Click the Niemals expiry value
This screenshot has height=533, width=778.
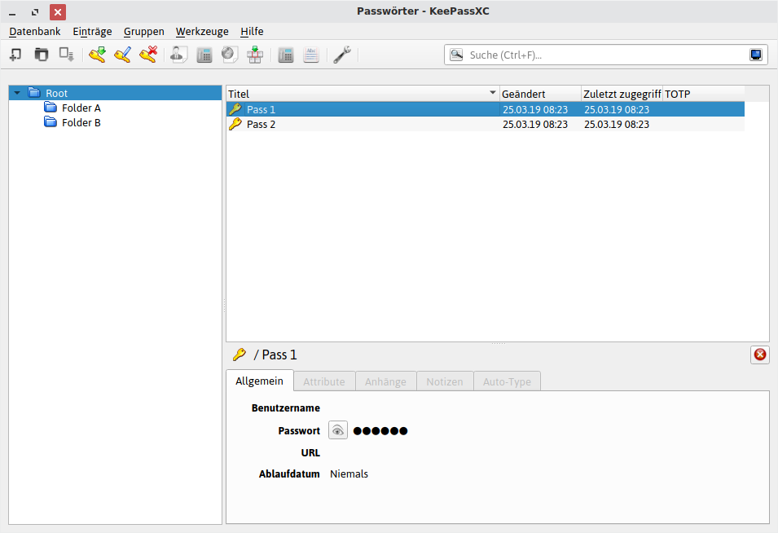pyautogui.click(x=349, y=474)
